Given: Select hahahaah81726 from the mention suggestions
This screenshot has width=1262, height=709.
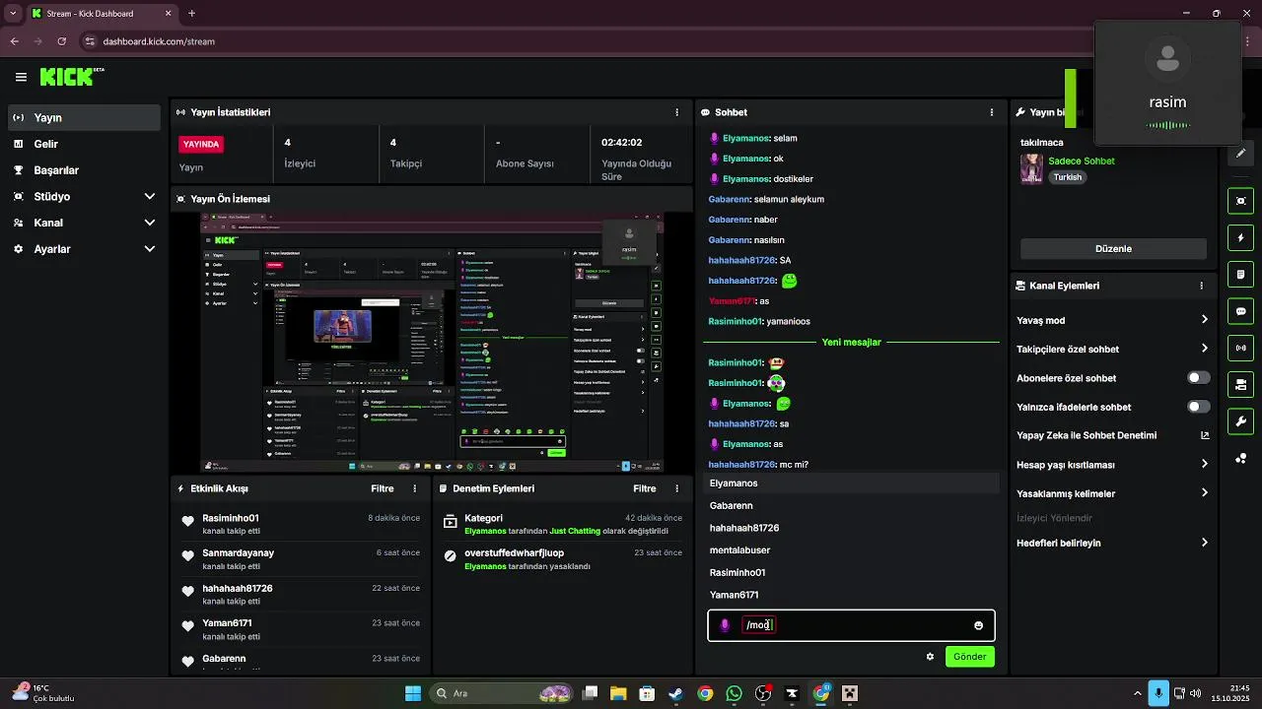Looking at the screenshot, I should coord(853,528).
